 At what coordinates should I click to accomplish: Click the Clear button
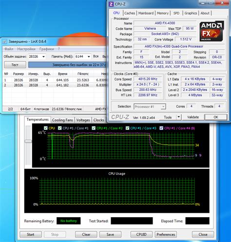tap(86, 234)
